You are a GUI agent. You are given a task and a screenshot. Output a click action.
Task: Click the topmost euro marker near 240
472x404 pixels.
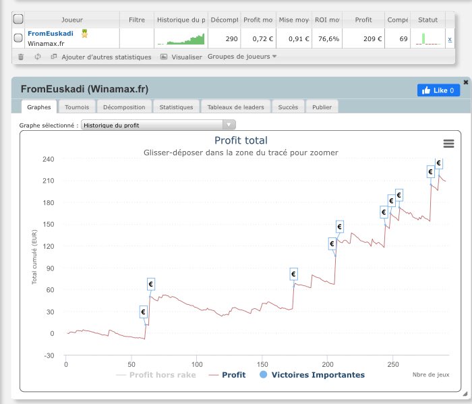pyautogui.click(x=439, y=163)
